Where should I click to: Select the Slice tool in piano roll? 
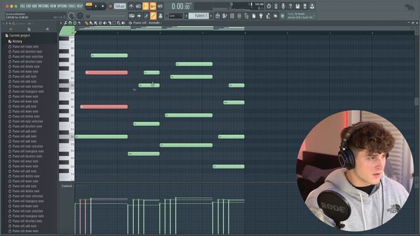coord(110,24)
